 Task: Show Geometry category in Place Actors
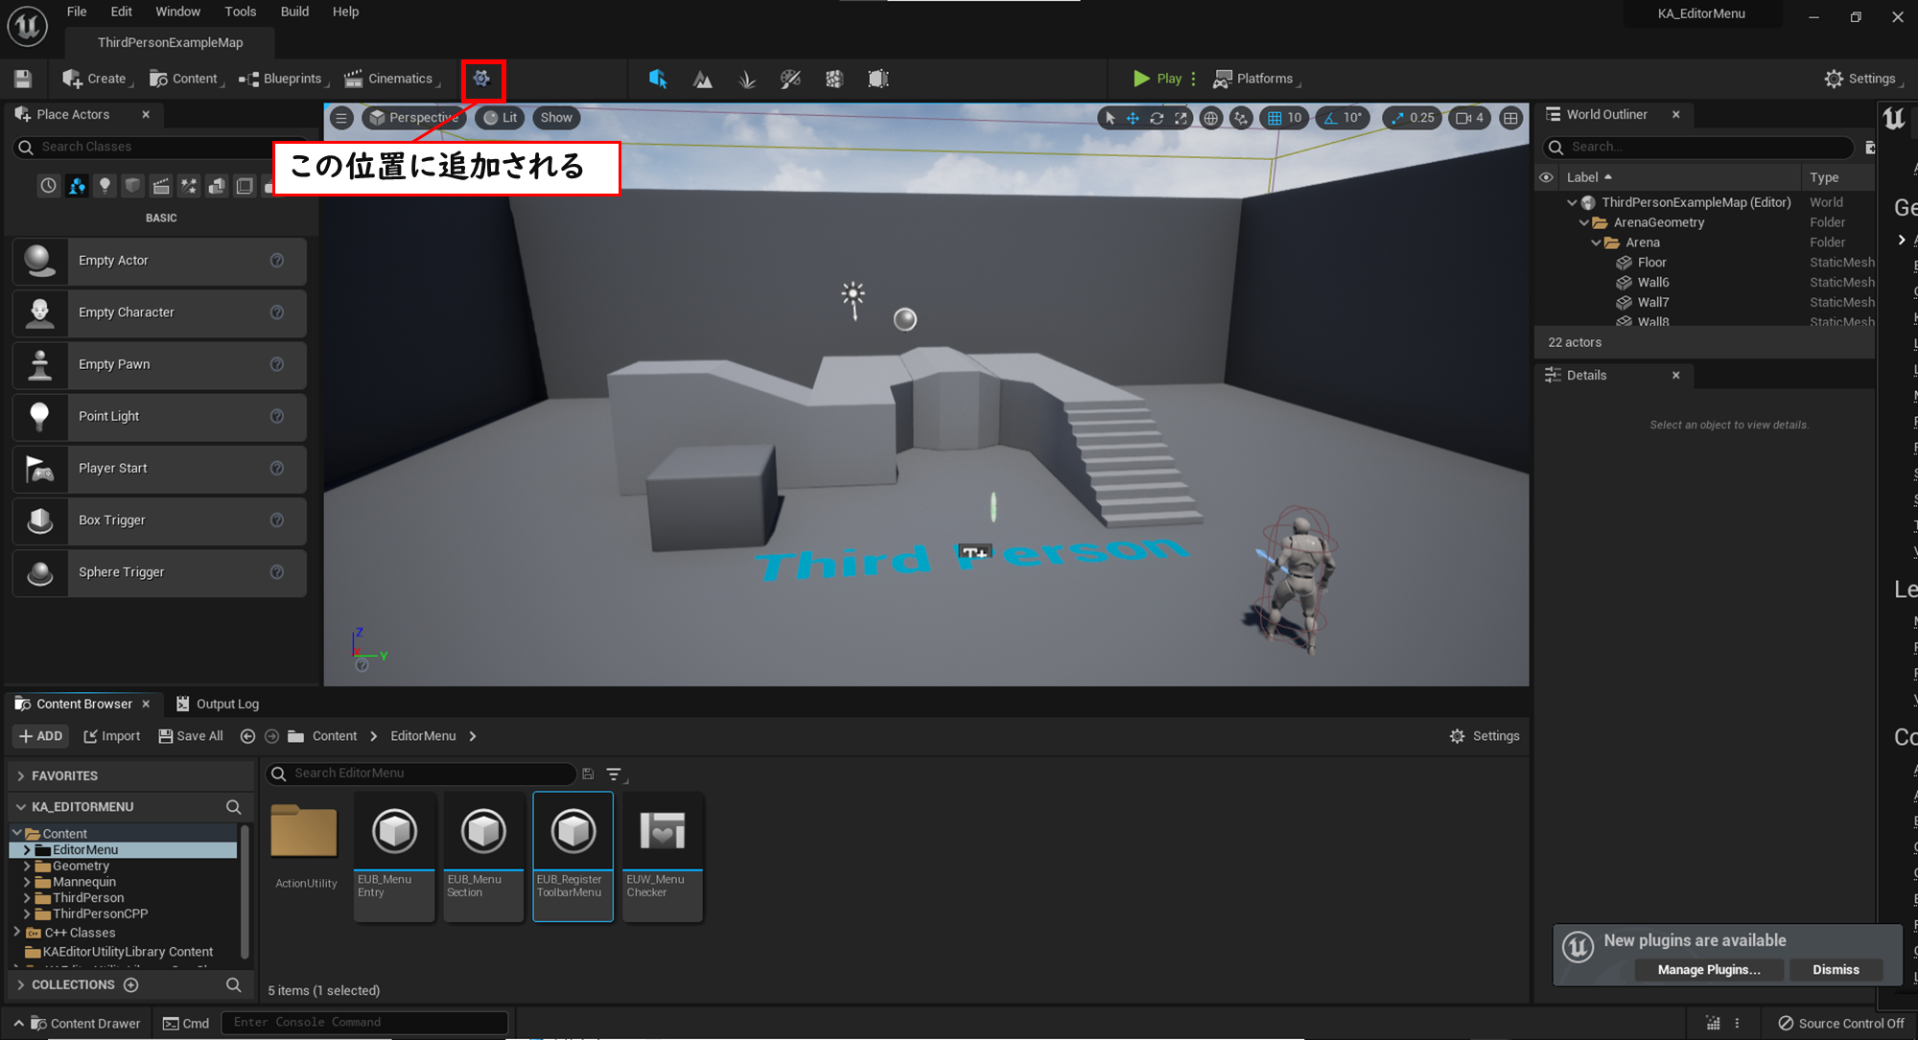(x=217, y=186)
